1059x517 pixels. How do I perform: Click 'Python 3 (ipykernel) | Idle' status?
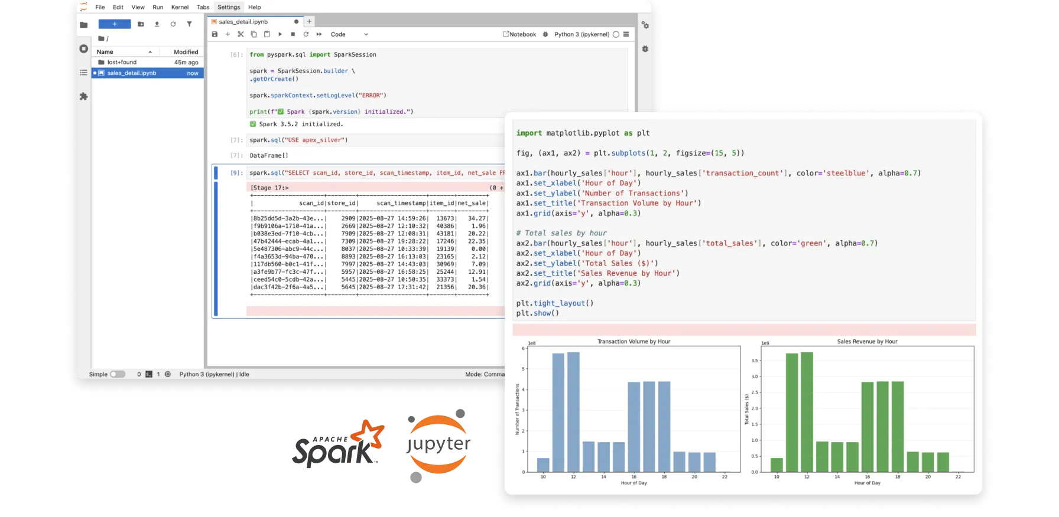point(214,374)
